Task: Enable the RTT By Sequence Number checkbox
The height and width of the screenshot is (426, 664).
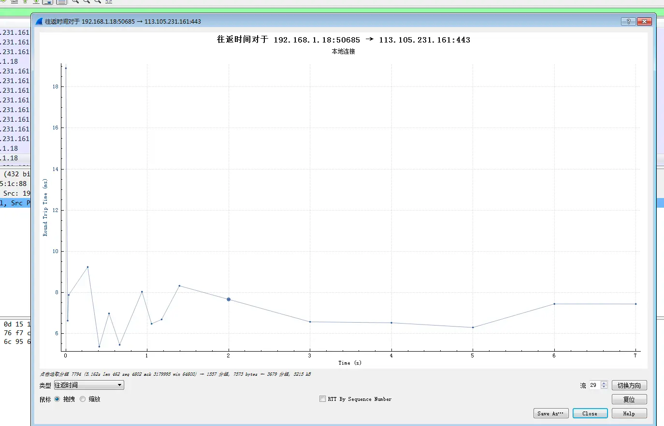Action: point(322,399)
